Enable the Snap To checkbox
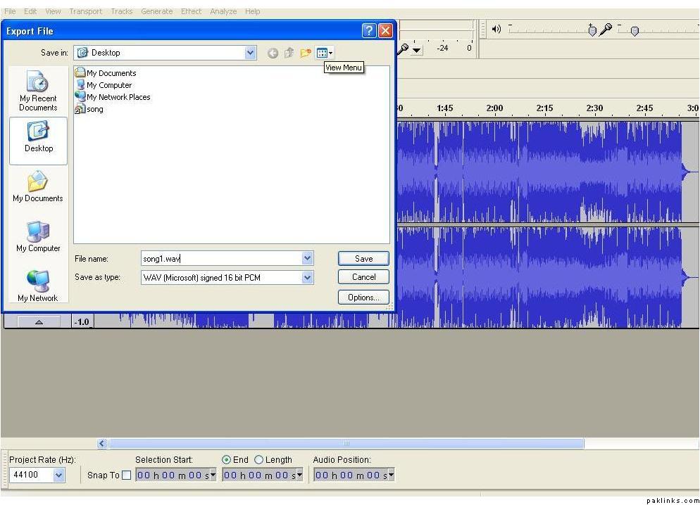Screen dimensions: 700x505 pos(127,475)
